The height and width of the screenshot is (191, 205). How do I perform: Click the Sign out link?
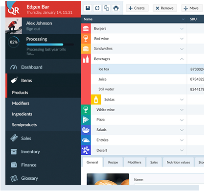pyautogui.click(x=33, y=29)
